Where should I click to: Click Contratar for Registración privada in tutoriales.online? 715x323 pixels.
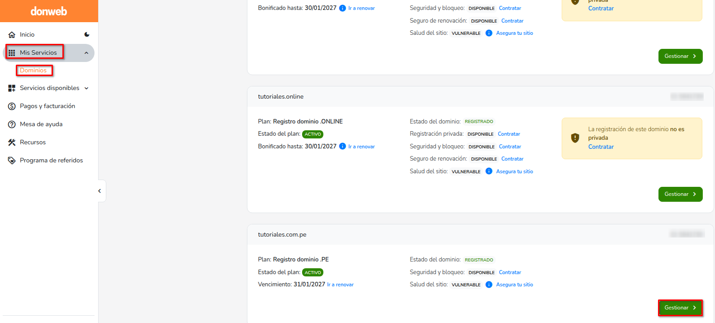[509, 134]
